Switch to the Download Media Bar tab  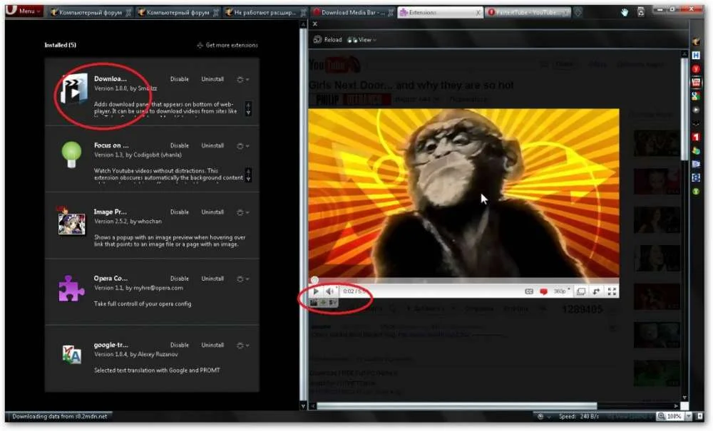tap(354, 12)
